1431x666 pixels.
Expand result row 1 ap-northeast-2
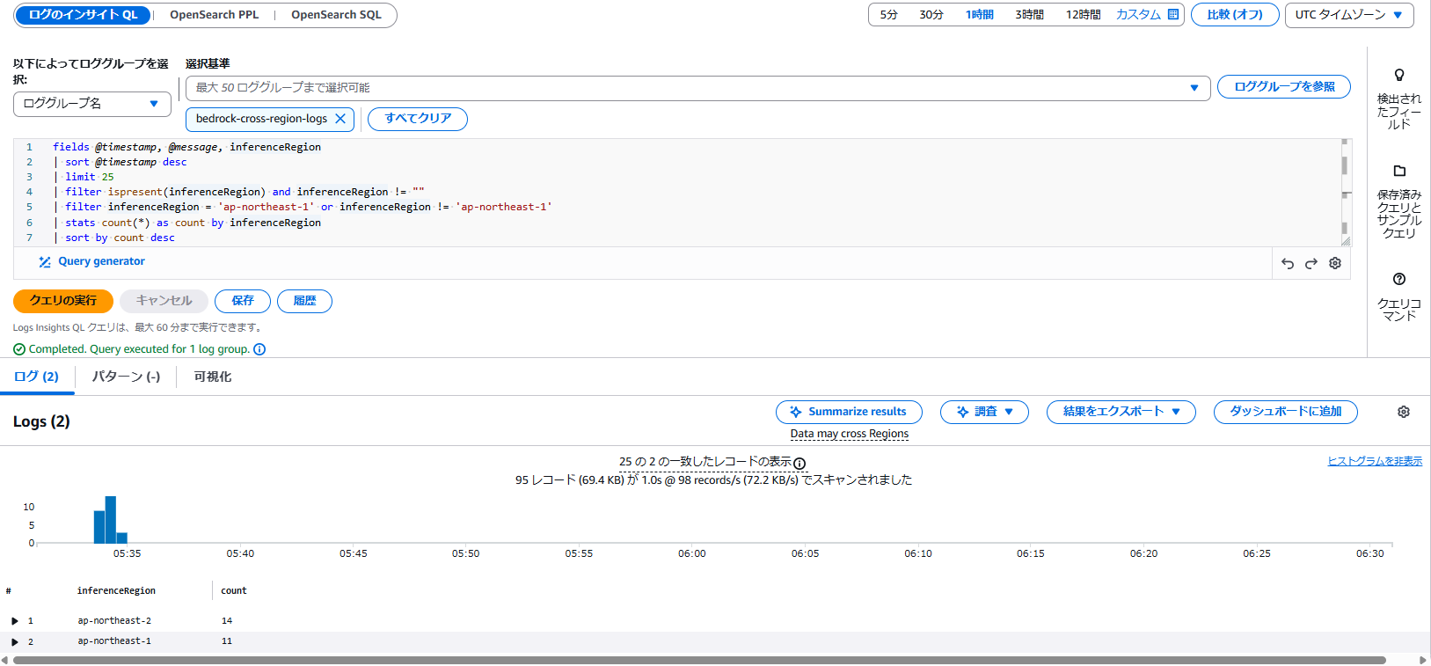coord(15,621)
